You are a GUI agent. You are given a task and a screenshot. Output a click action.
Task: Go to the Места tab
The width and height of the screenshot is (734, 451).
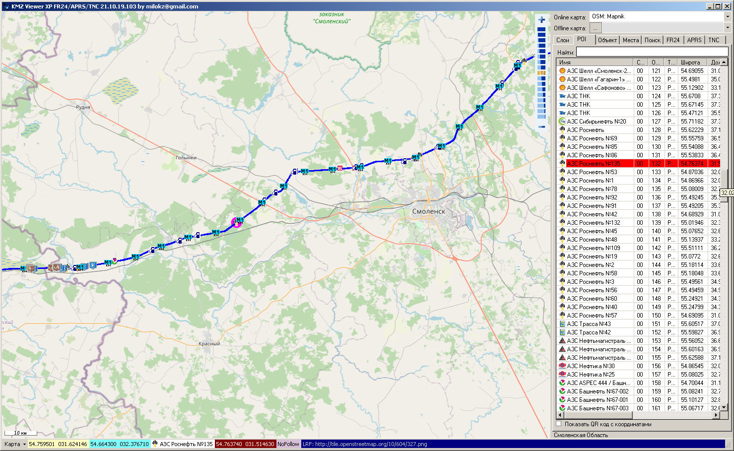(631, 40)
